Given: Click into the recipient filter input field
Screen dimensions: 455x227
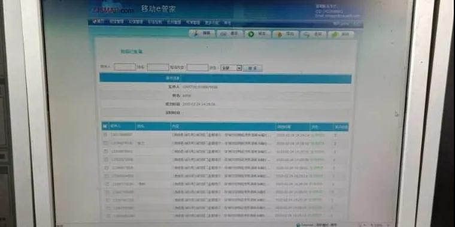Looking at the screenshot, I should pyautogui.click(x=125, y=67).
